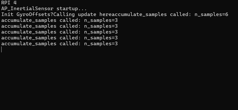This screenshot has height=110, width=238.
Task: Click "n_samples=3" on the last output line
Action: click(x=101, y=44)
